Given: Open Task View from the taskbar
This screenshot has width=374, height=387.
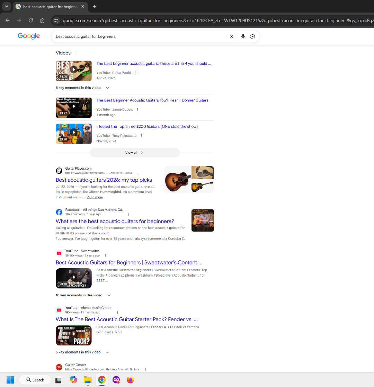Looking at the screenshot, I should pyautogui.click(x=59, y=380).
